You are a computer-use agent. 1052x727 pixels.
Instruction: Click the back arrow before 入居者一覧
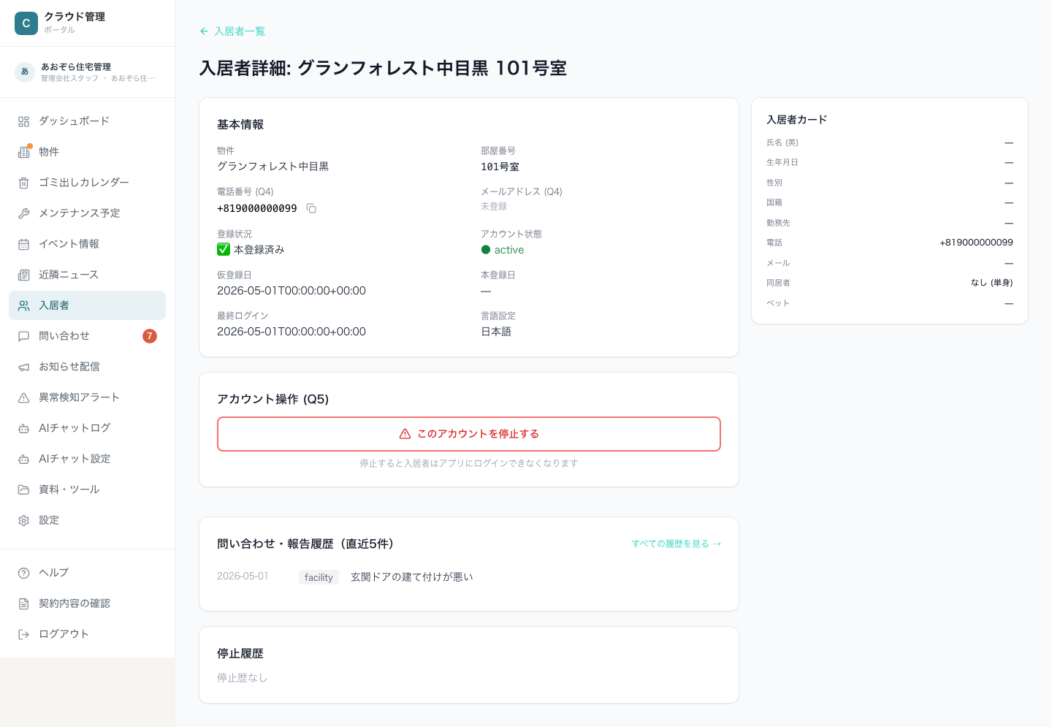[x=204, y=31]
